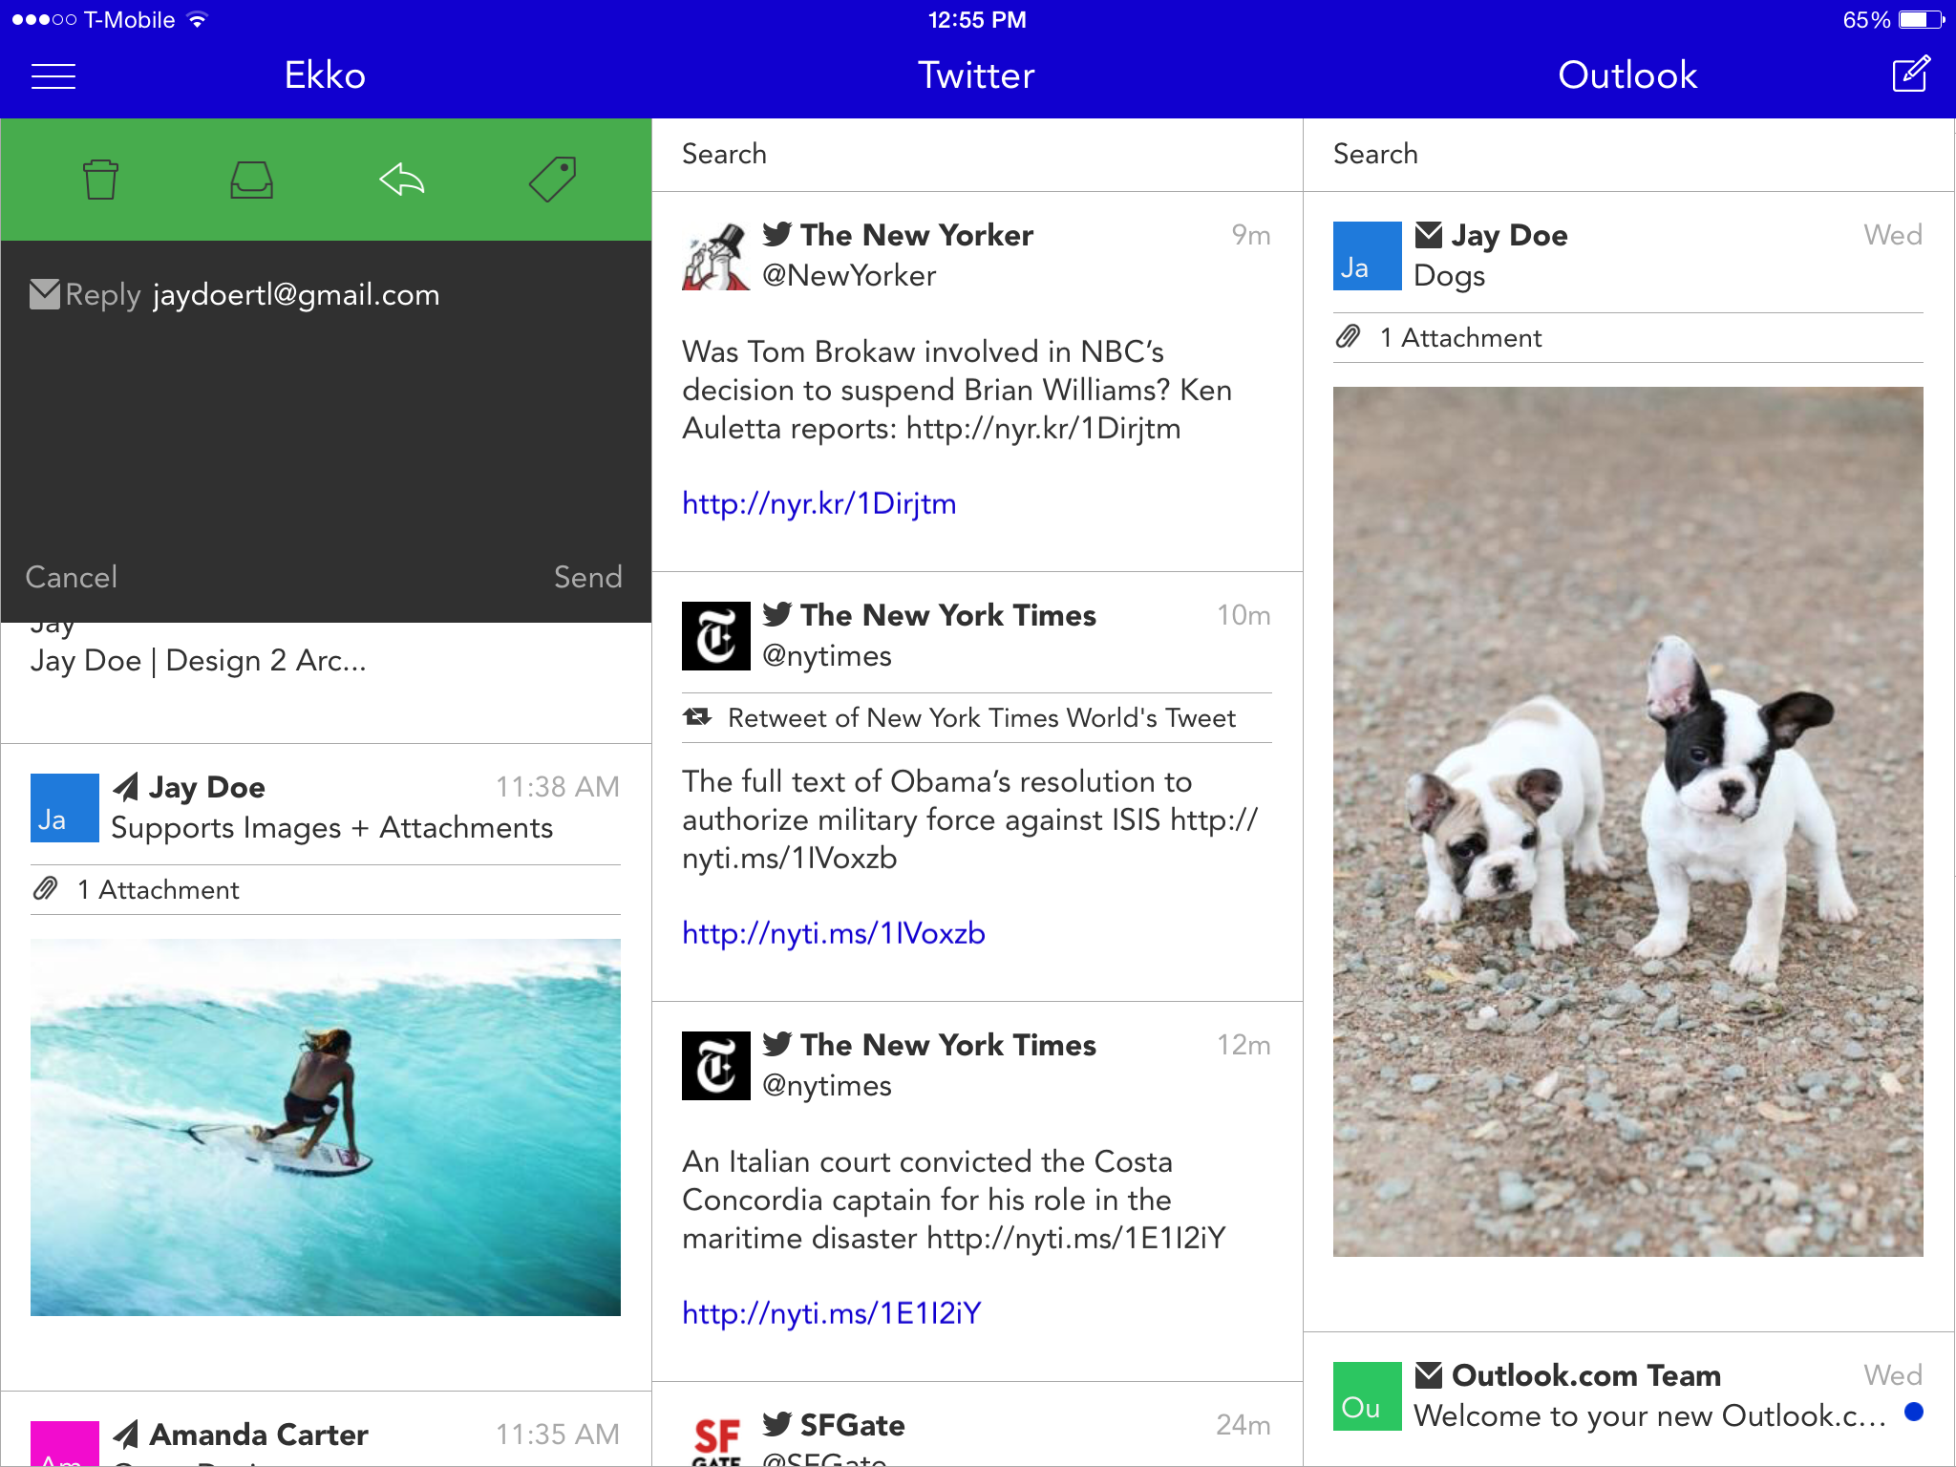Open the puppies photo attachment
Screen dimensions: 1956x1467
point(1627,821)
